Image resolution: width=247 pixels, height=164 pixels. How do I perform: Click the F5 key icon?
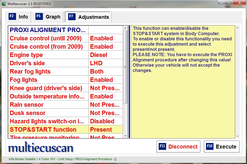pyautogui.click(x=39, y=16)
